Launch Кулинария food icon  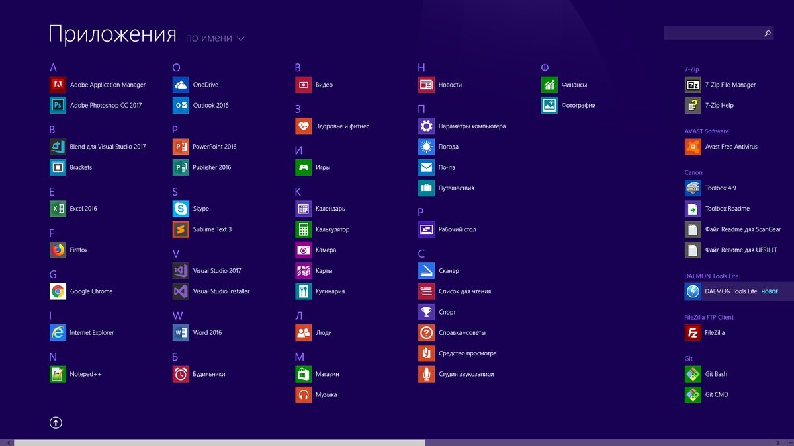304,291
